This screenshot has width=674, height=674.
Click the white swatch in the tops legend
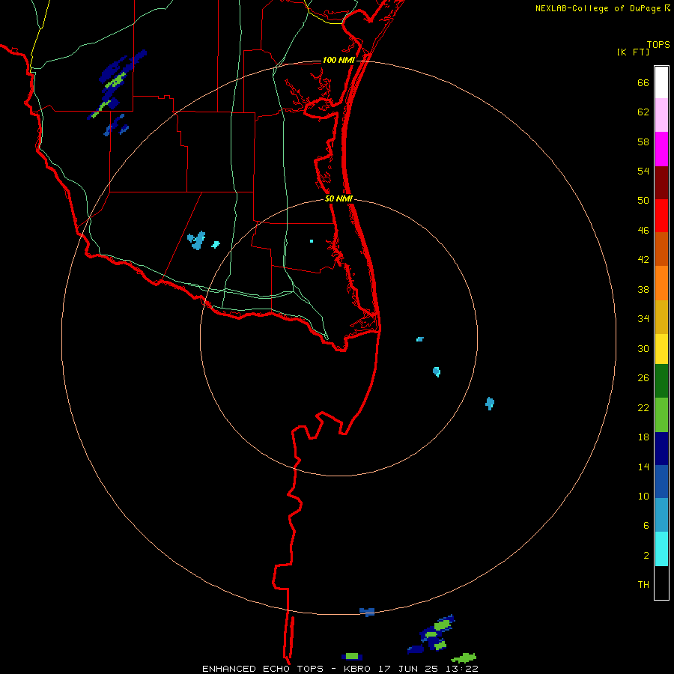[661, 82]
